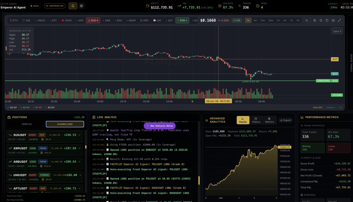Image resolution: width=353 pixels, height=202 pixels.
Task: Select the HBAR symbol tab
Action: click(x=131, y=20)
